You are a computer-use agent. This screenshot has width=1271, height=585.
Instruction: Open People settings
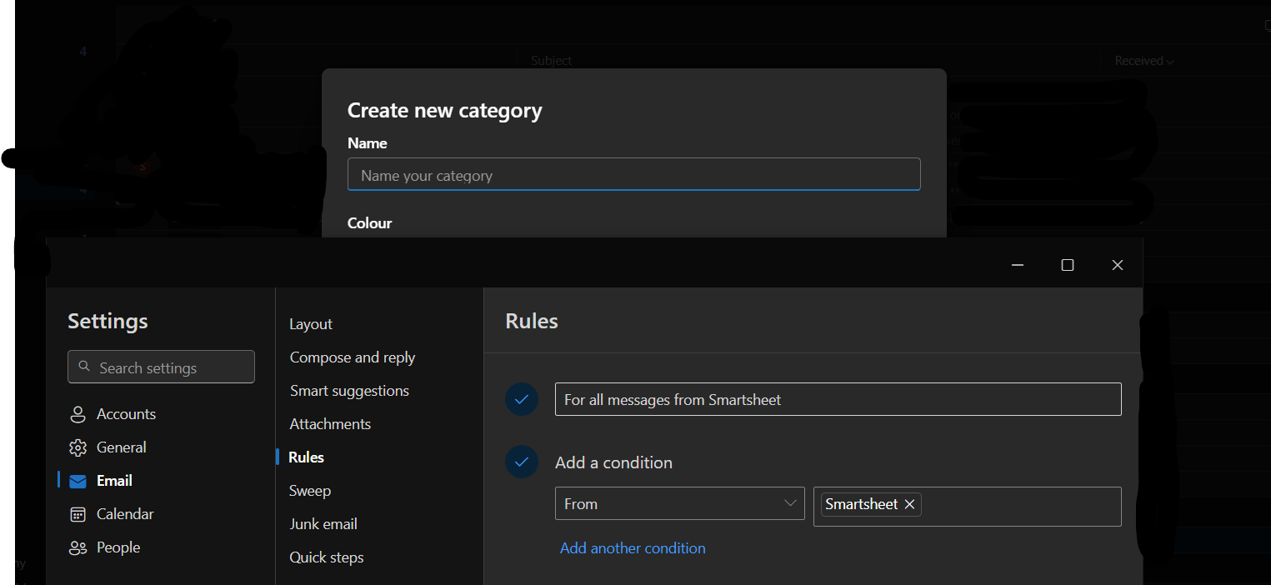tap(118, 547)
